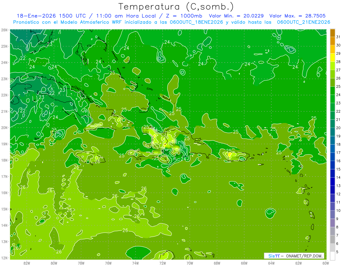The height and width of the screenshot is (267, 346).
Task: Click the 19N latitude axis label
Action: tap(4, 144)
